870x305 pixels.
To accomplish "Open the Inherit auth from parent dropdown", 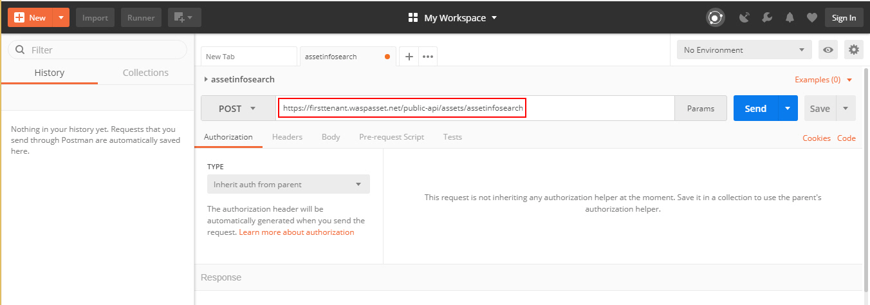I will (x=288, y=184).
